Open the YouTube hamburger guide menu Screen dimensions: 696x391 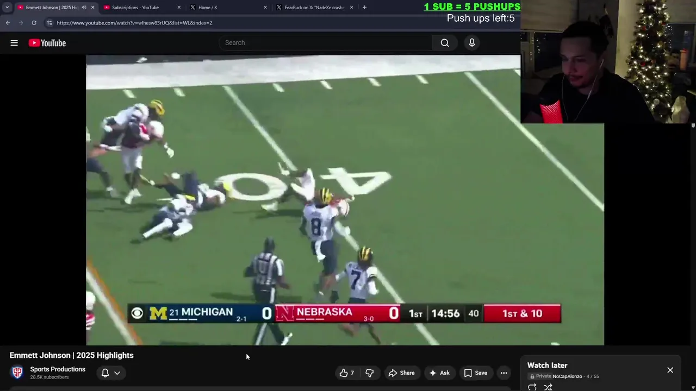click(x=14, y=43)
